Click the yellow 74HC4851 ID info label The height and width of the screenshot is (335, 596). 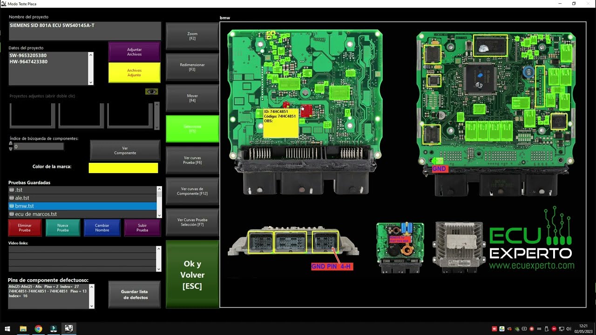pos(281,123)
